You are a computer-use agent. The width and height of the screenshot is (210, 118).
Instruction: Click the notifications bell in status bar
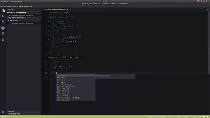[x=207, y=117]
